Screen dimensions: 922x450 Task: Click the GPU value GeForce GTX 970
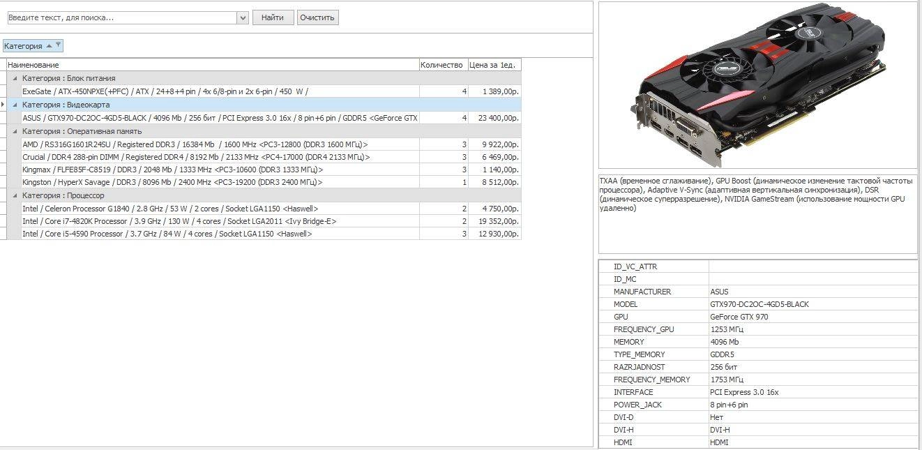739,317
